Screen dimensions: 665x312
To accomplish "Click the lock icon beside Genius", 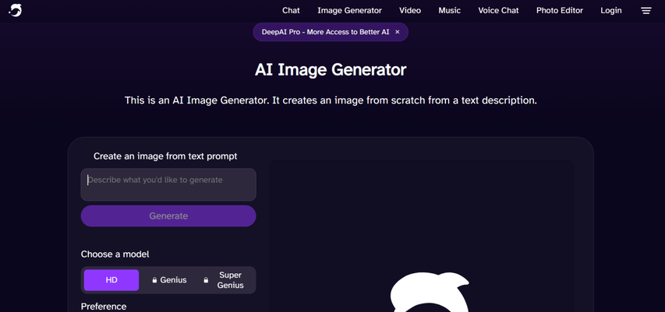I will point(154,280).
